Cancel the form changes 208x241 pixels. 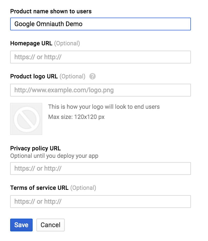click(51, 225)
